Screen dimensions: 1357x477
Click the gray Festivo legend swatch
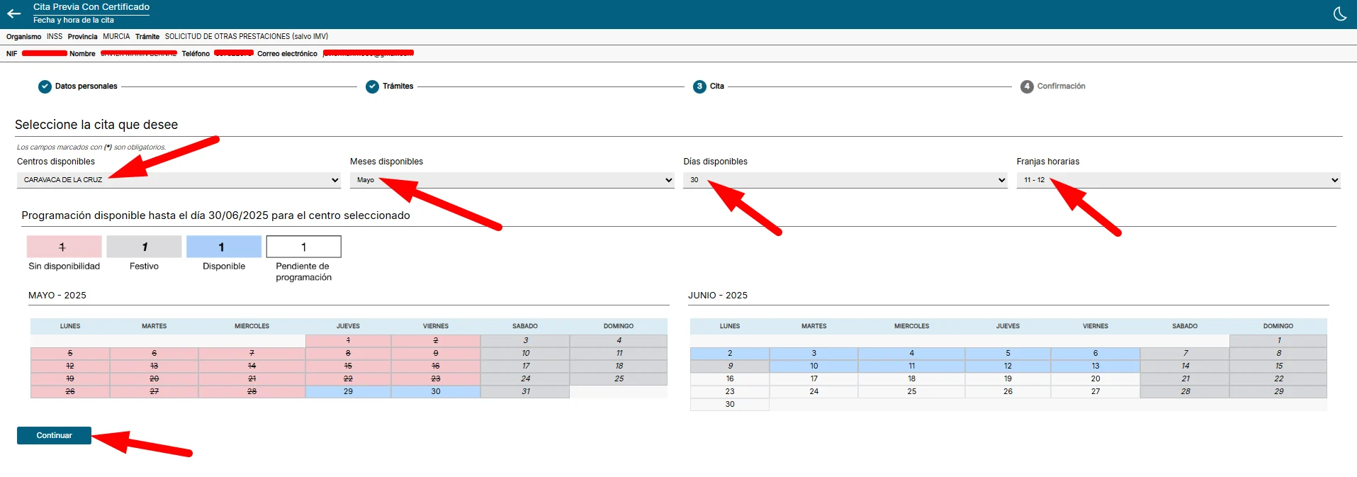click(144, 247)
